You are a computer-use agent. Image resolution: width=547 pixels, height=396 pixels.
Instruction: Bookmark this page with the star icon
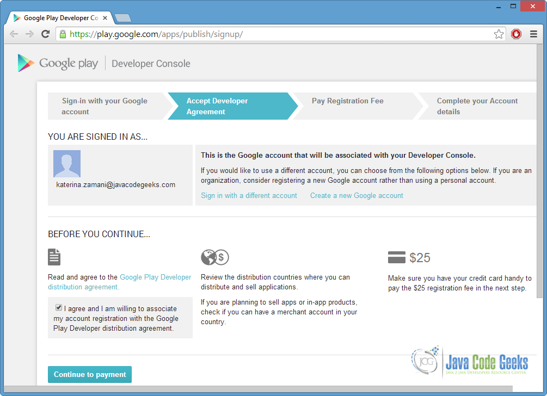(x=499, y=34)
